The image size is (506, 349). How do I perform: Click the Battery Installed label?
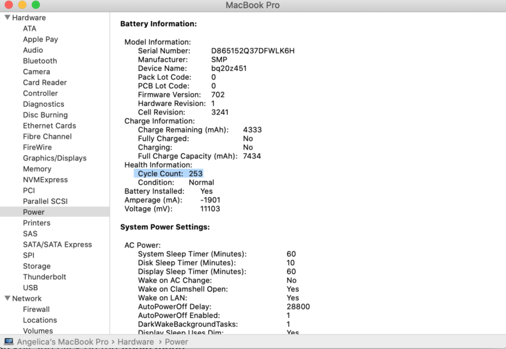click(154, 191)
